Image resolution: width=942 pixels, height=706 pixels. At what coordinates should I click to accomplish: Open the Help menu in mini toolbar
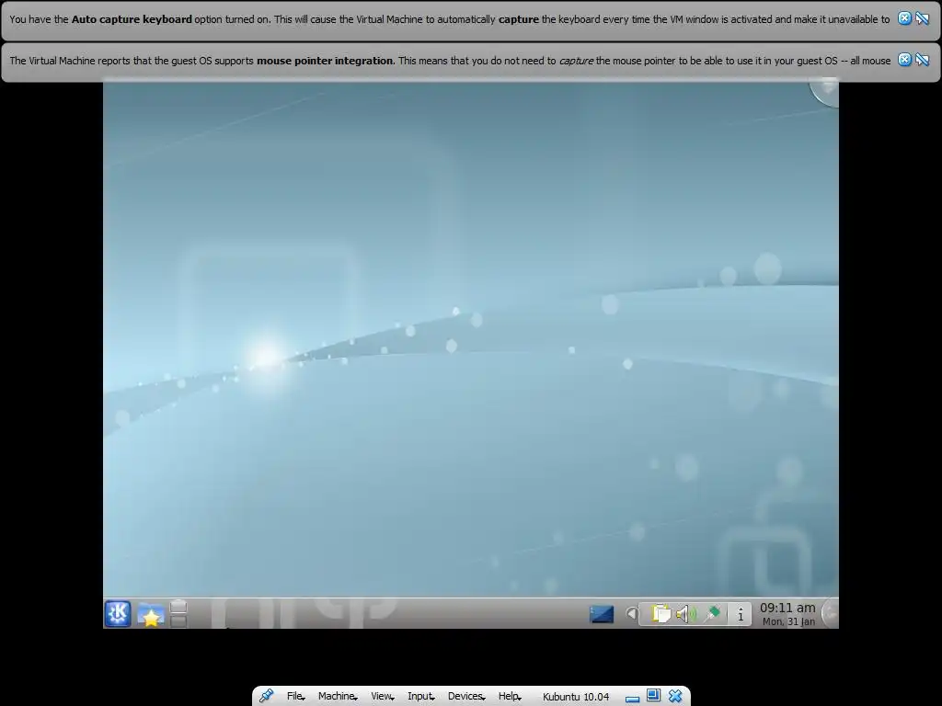click(509, 696)
